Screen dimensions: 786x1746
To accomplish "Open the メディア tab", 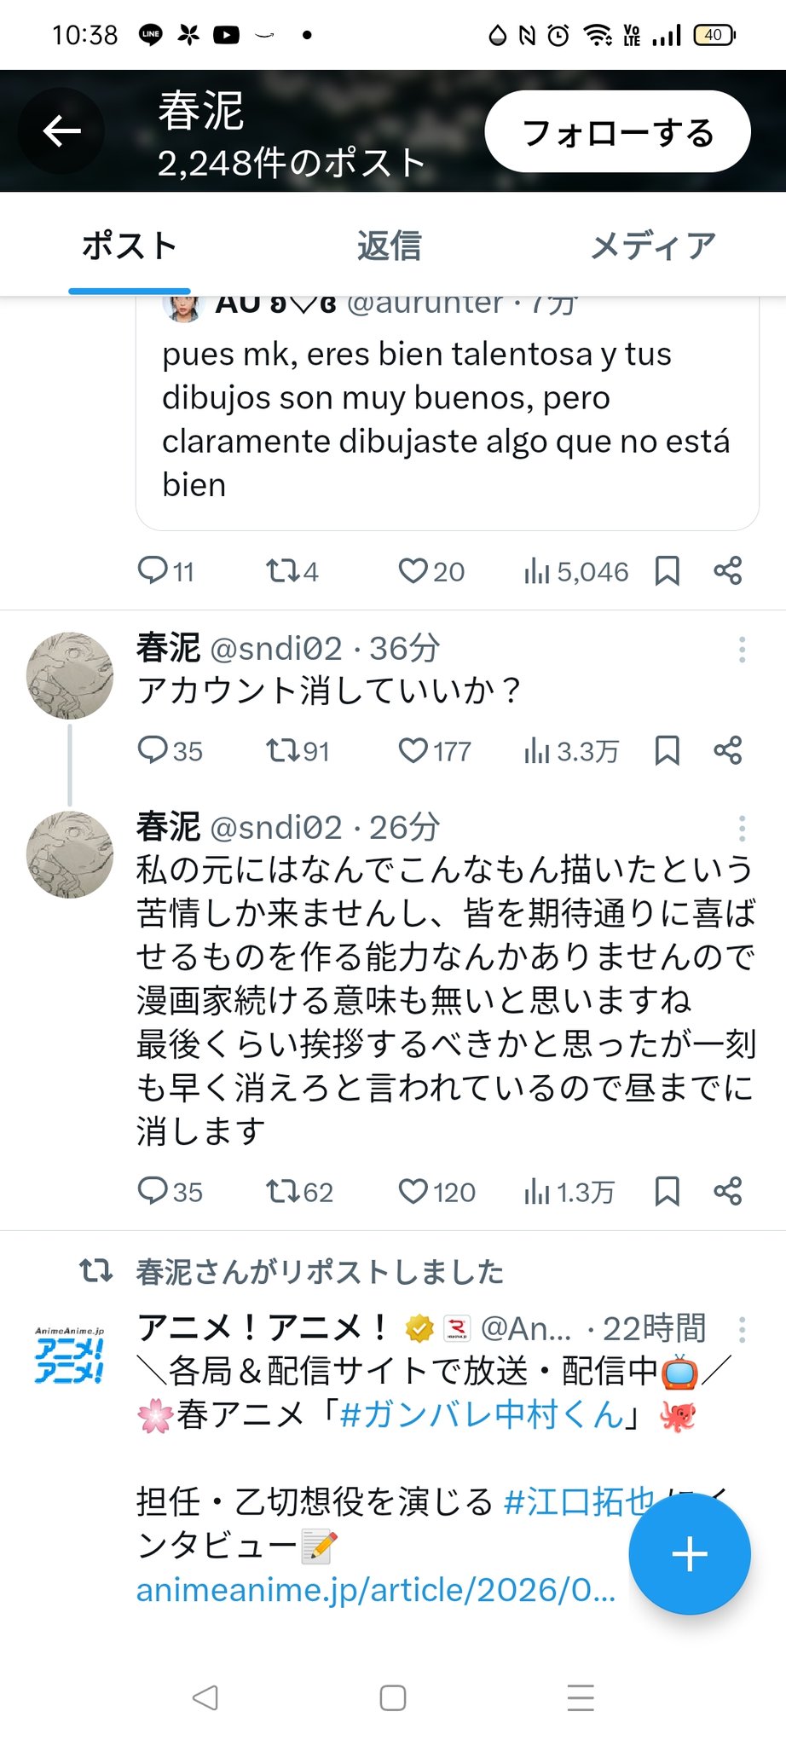I will click(652, 246).
